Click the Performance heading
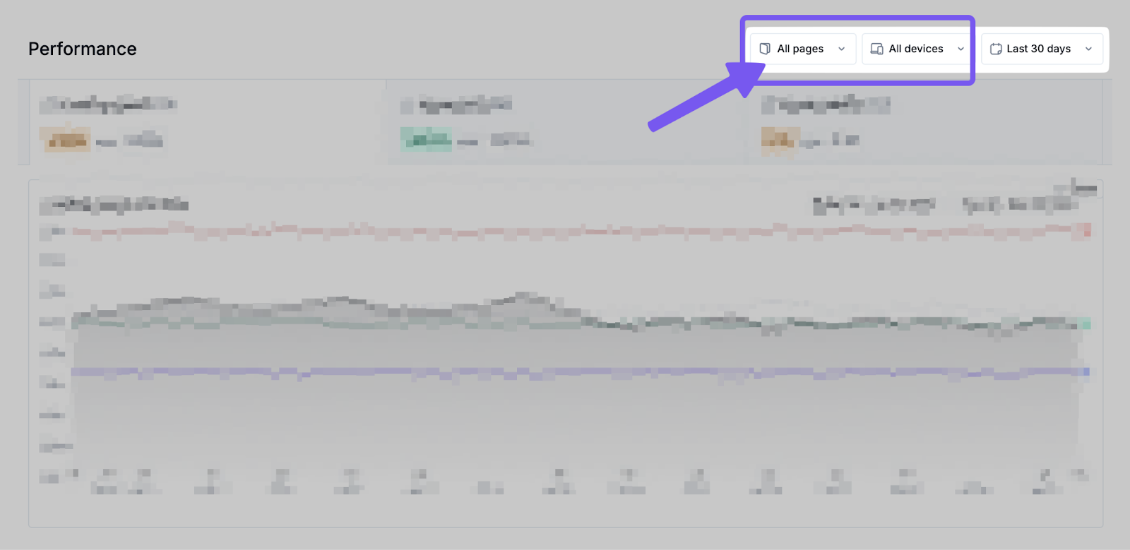This screenshot has width=1130, height=550. point(83,49)
